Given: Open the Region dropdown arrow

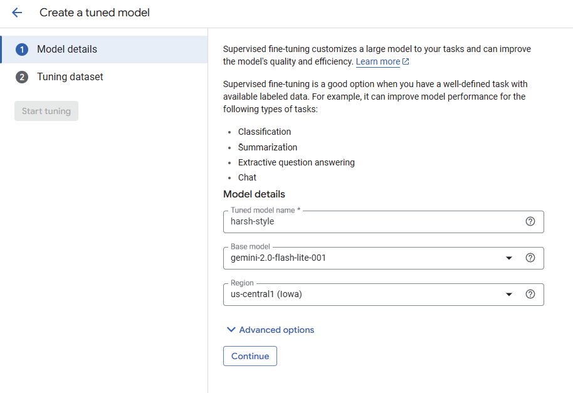Looking at the screenshot, I should 509,294.
